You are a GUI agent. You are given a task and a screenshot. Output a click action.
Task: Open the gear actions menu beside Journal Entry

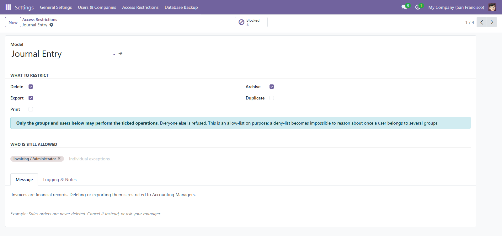pos(51,25)
